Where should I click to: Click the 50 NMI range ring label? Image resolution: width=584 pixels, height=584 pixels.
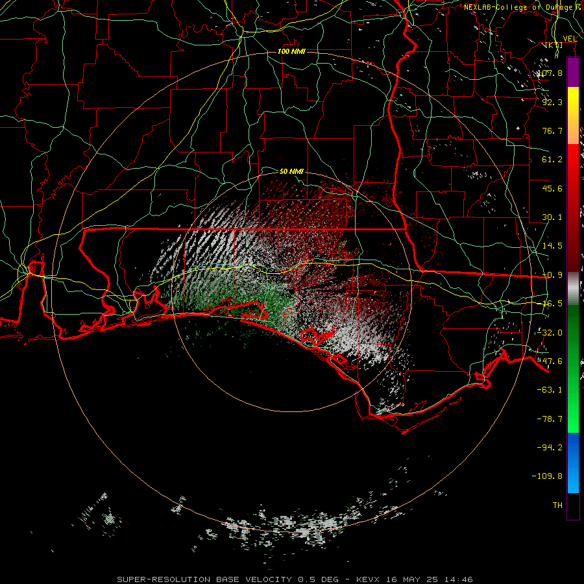291,171
